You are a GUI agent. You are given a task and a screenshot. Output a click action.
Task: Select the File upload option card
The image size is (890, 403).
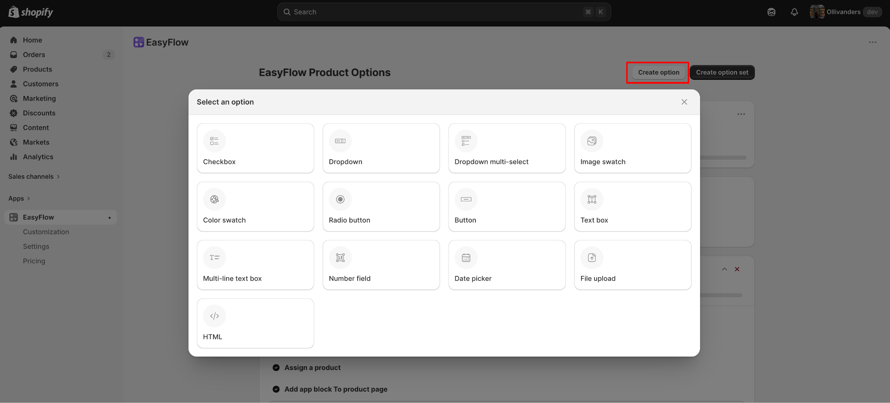633,265
